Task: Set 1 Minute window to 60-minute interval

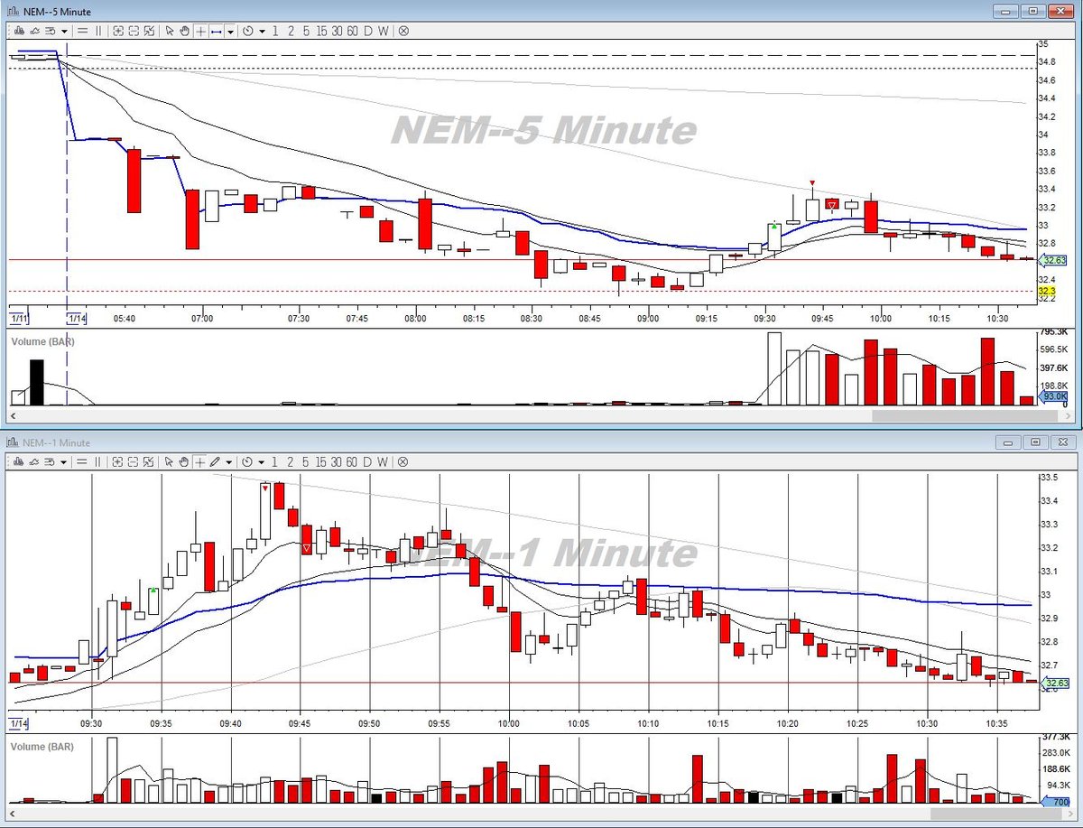Action: pos(351,462)
